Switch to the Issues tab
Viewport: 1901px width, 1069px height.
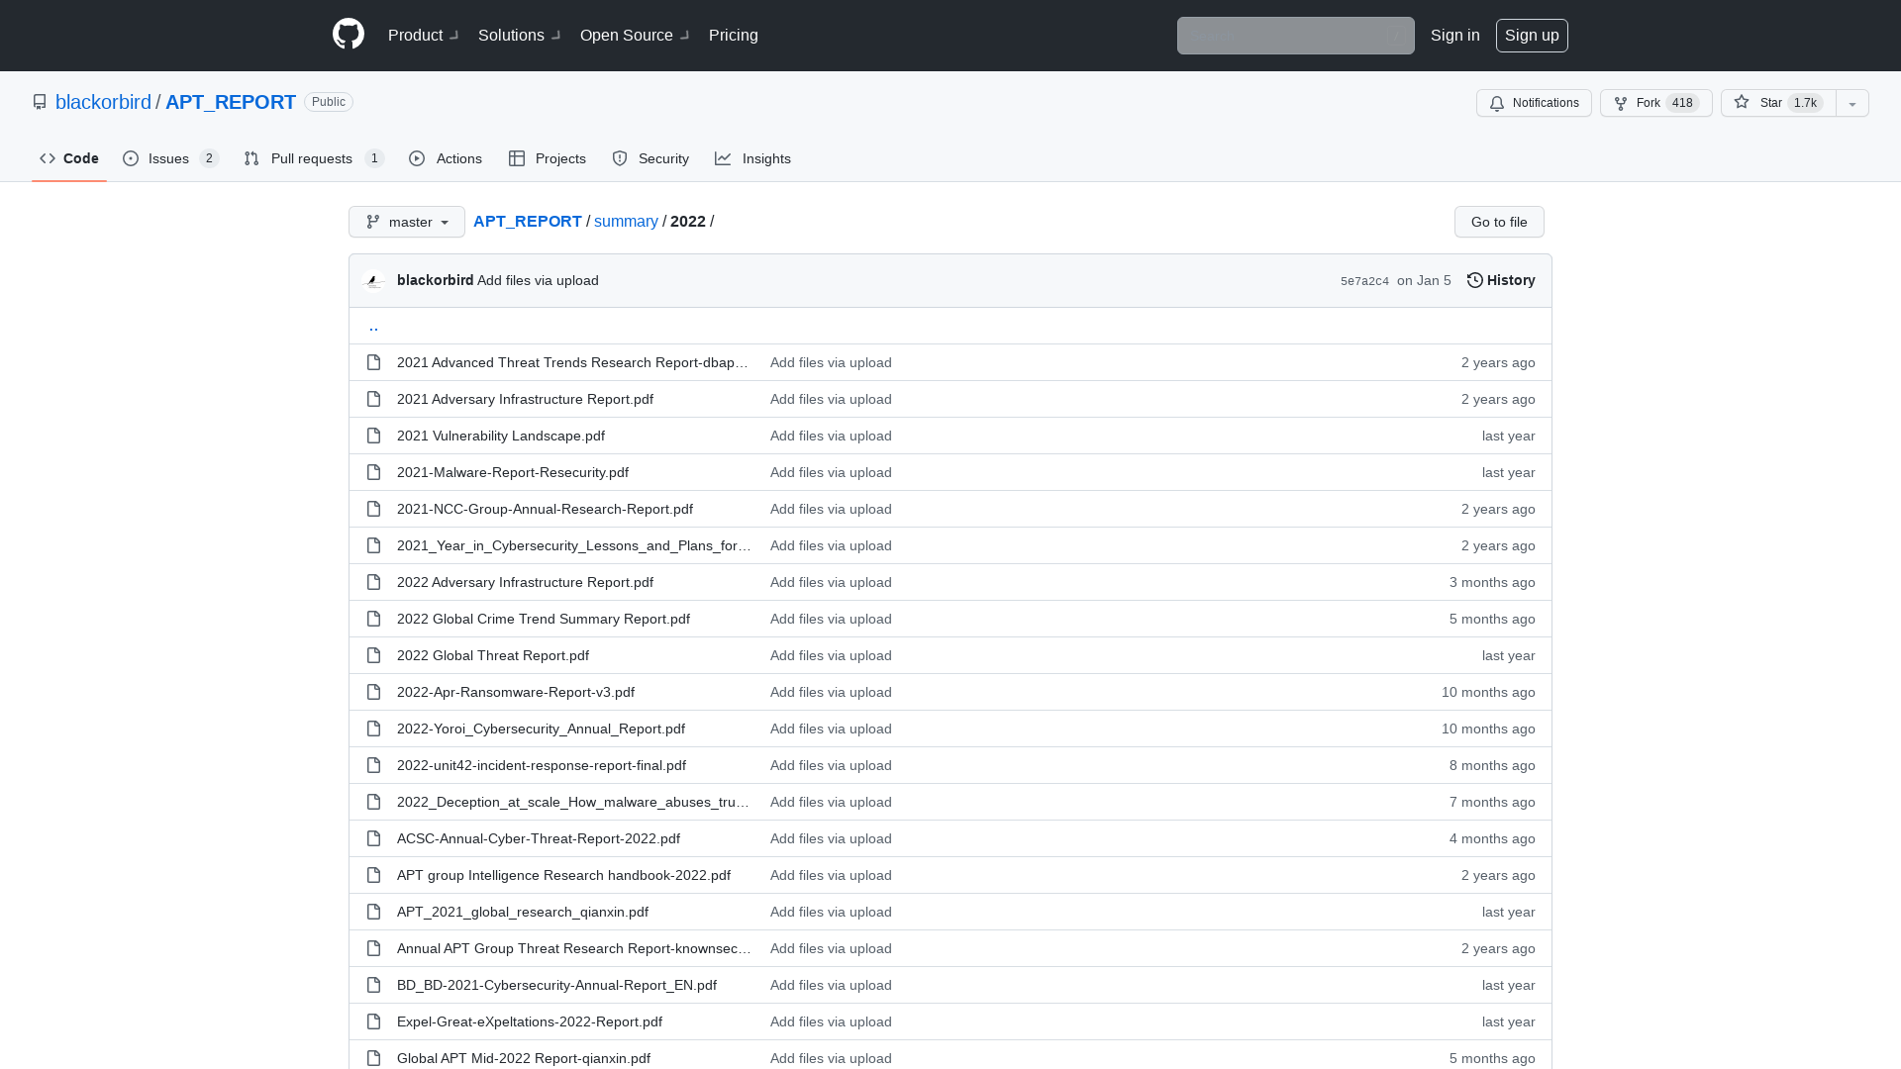pos(171,158)
